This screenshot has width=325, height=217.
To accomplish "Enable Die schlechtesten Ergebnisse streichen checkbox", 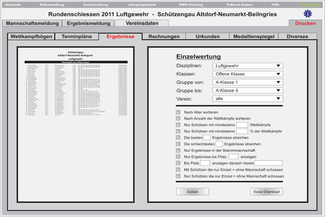I will [178, 144].
